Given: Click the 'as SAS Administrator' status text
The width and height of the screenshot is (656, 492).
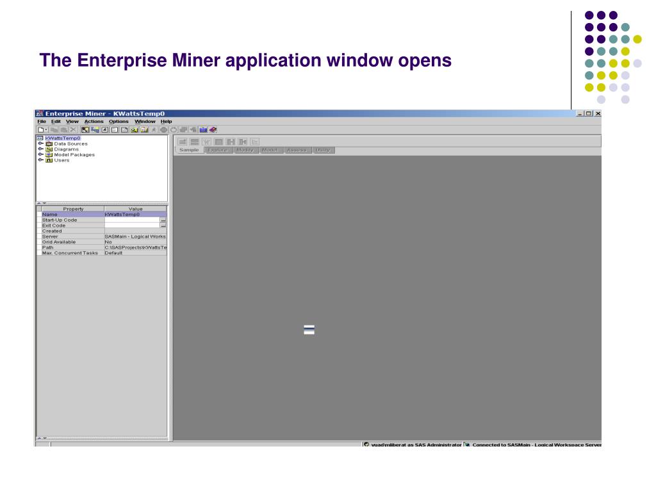Looking at the screenshot, I should tap(435, 445).
